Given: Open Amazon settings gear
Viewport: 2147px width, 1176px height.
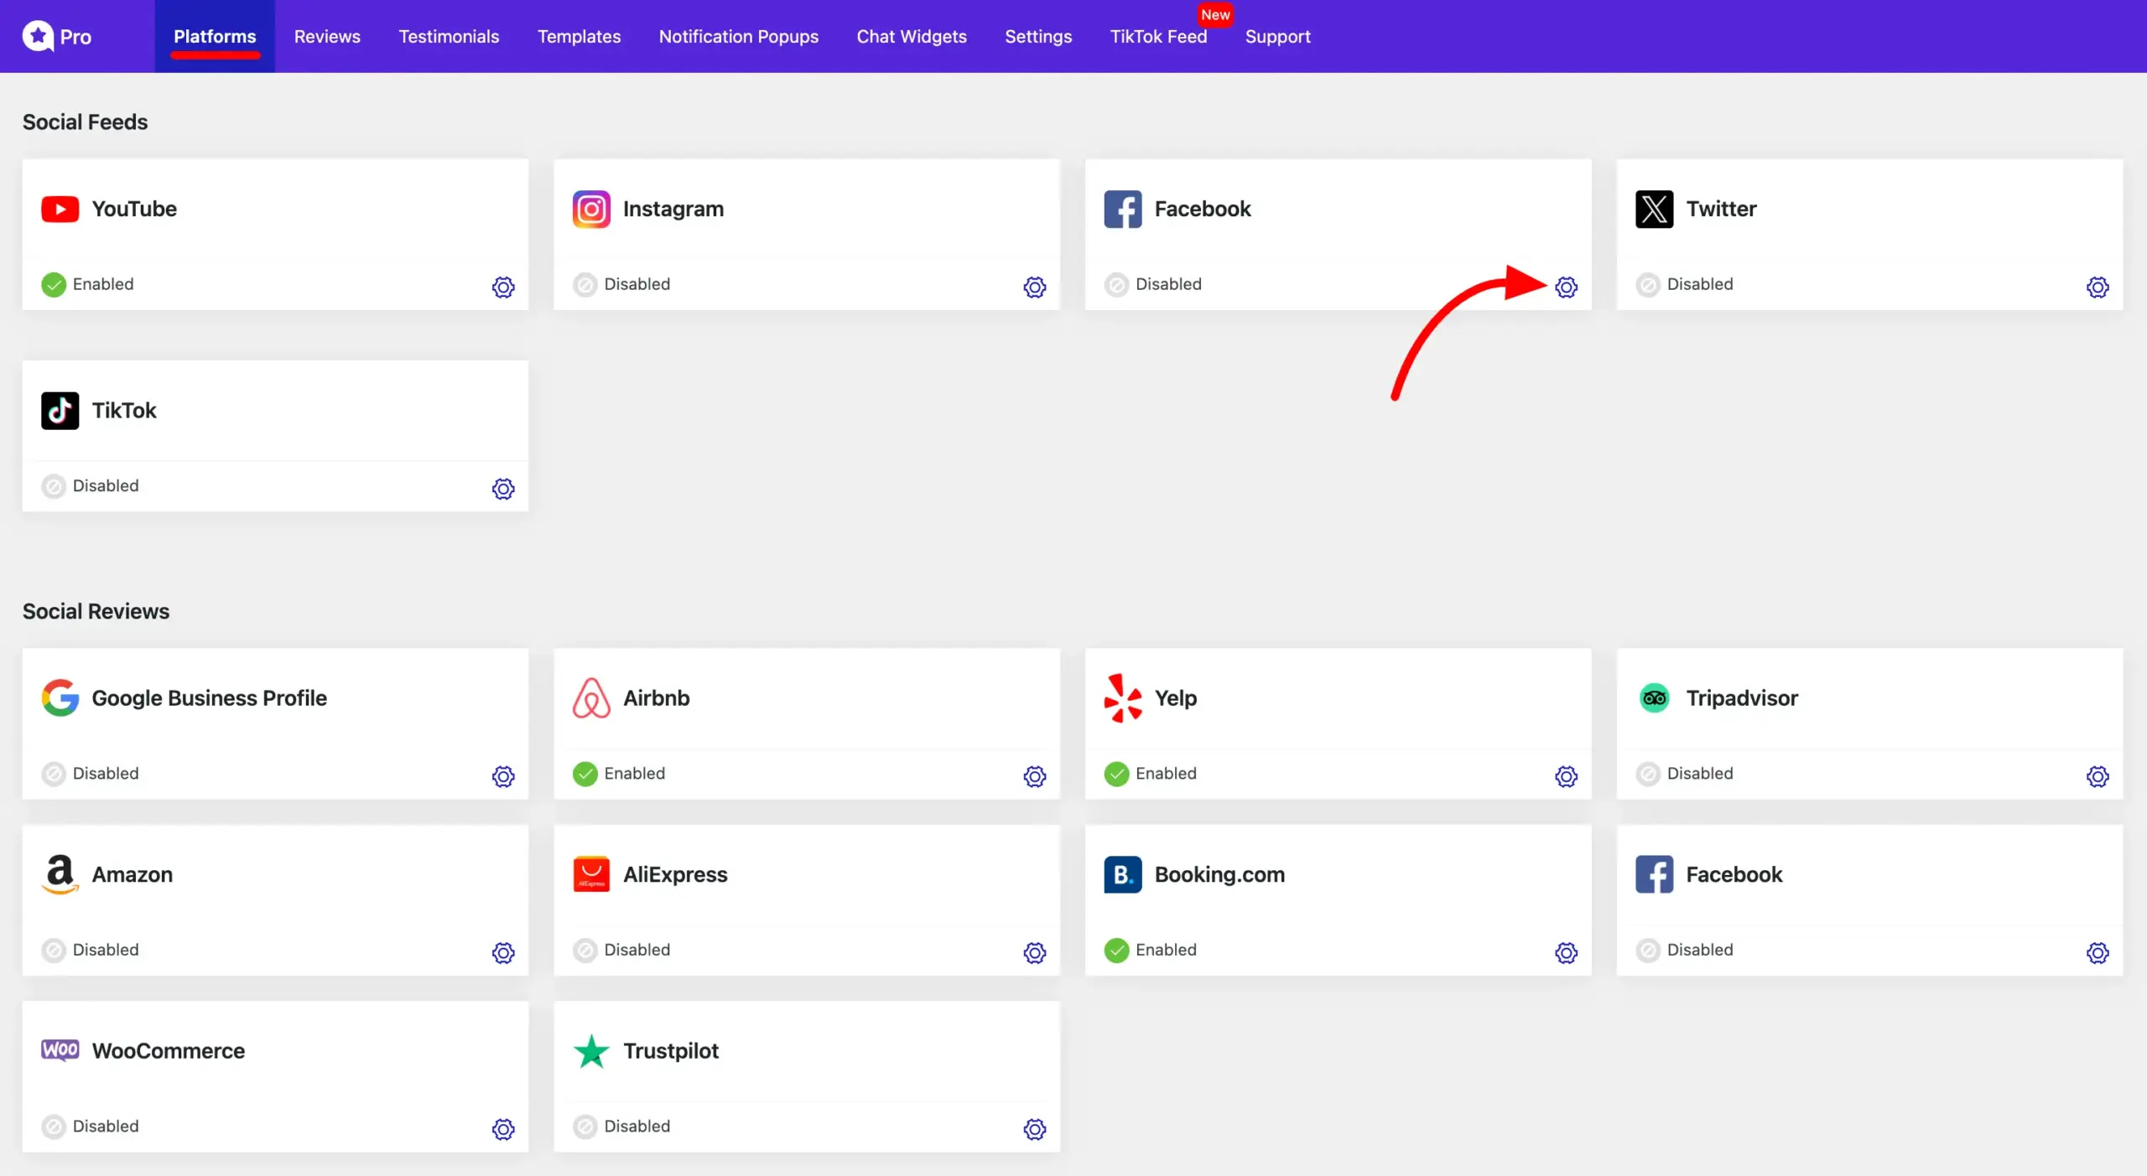Looking at the screenshot, I should click(503, 952).
